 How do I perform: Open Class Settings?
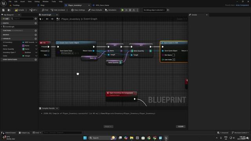coord(78,10)
